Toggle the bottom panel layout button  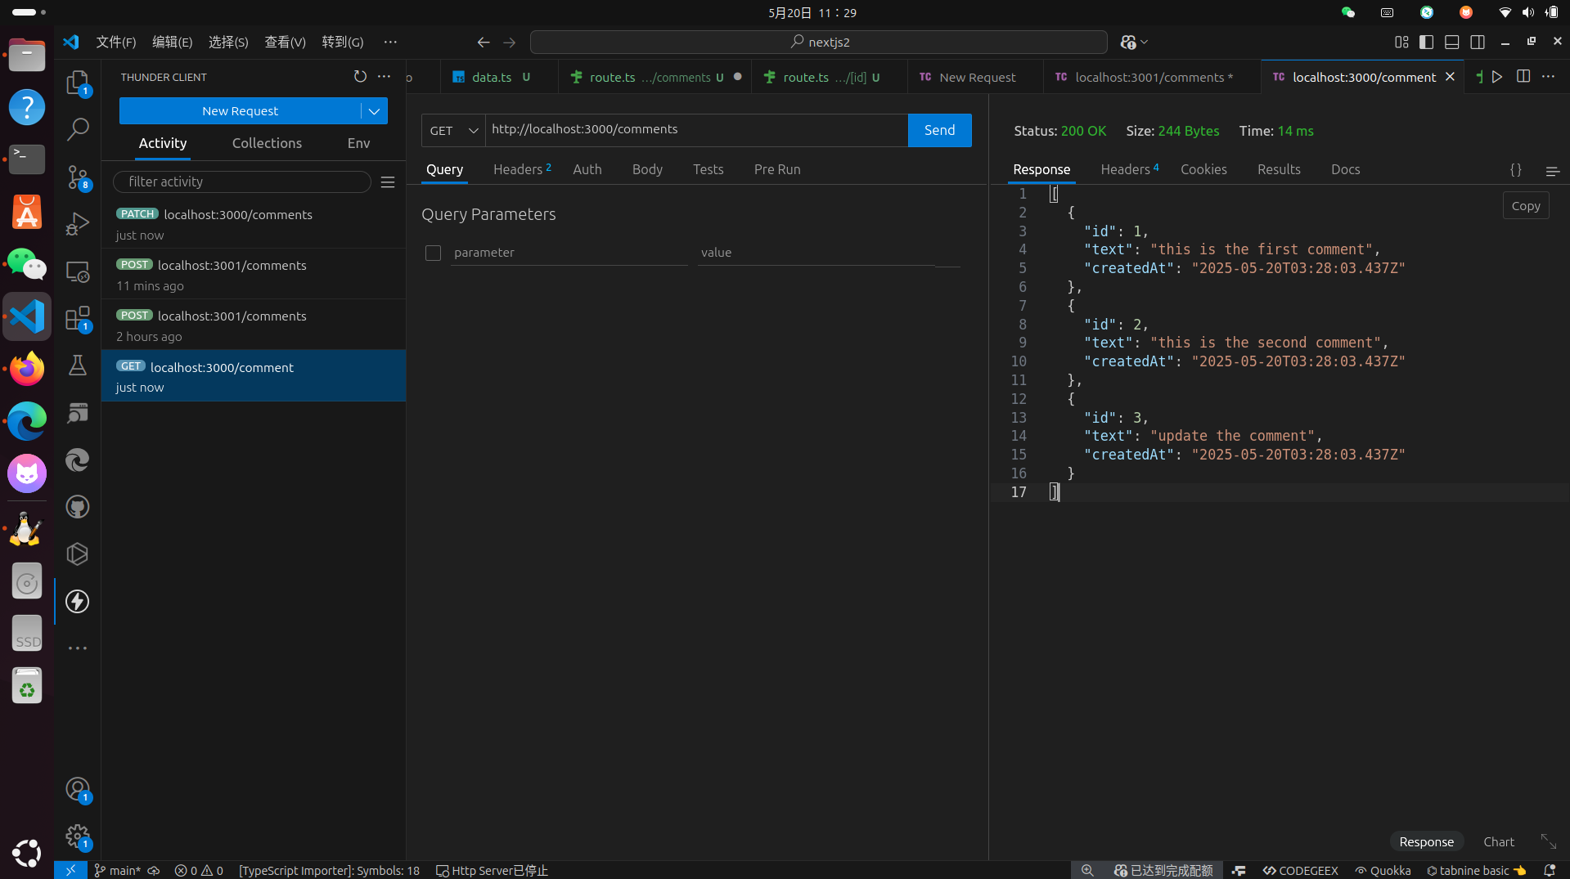click(1451, 43)
